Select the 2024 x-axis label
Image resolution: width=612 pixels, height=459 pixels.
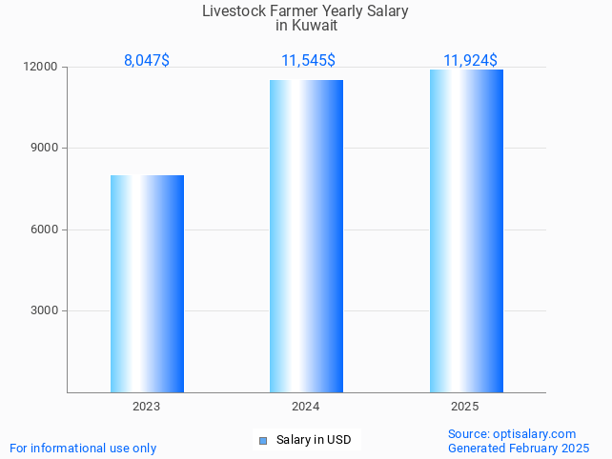(306, 406)
